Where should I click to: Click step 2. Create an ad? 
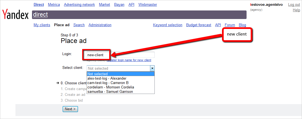tap(73, 94)
